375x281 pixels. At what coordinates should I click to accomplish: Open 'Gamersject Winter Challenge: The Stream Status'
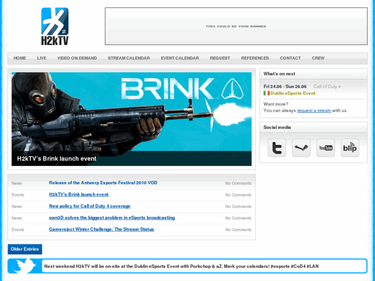click(x=102, y=229)
